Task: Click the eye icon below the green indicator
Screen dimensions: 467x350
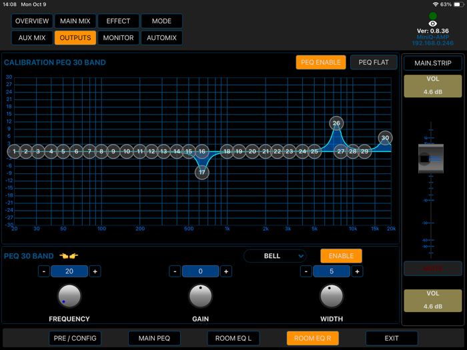Action: pos(432,23)
